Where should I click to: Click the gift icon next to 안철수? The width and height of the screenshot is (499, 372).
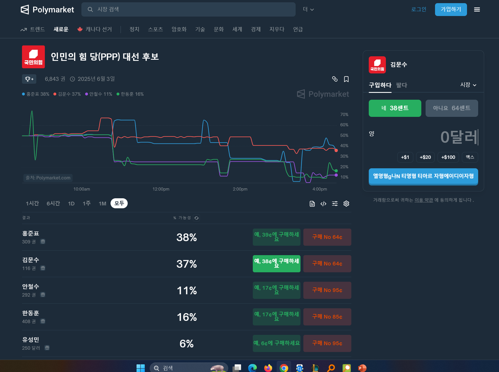point(43,295)
